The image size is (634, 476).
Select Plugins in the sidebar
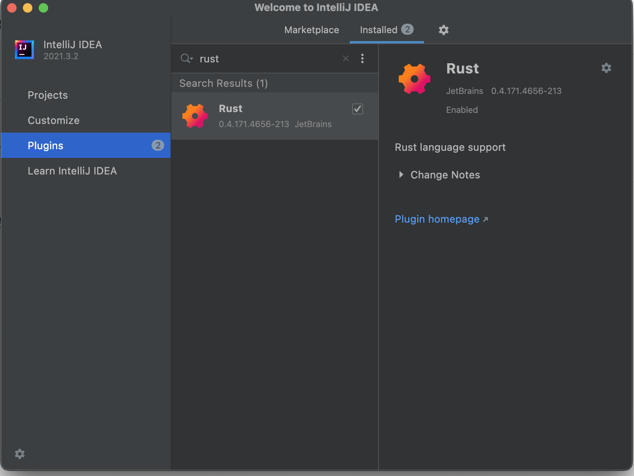(x=86, y=145)
